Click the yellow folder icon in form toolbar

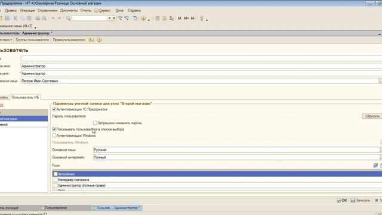(91, 40)
